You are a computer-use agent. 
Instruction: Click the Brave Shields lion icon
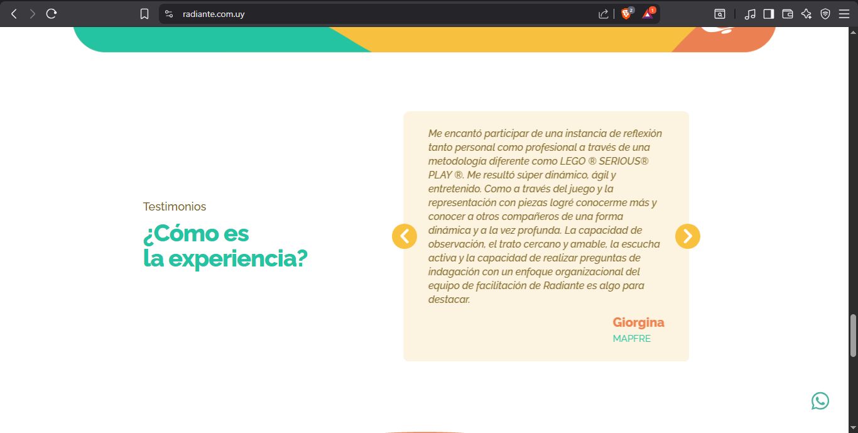[626, 14]
